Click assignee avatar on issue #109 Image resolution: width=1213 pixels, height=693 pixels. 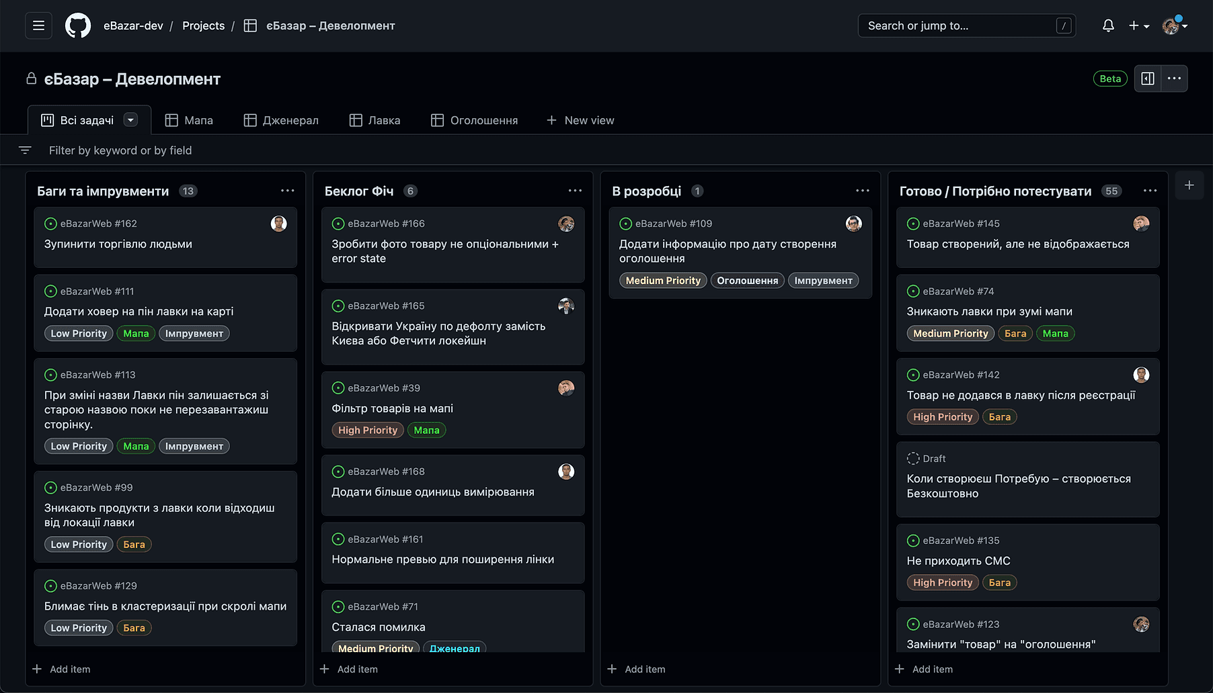pyautogui.click(x=853, y=224)
